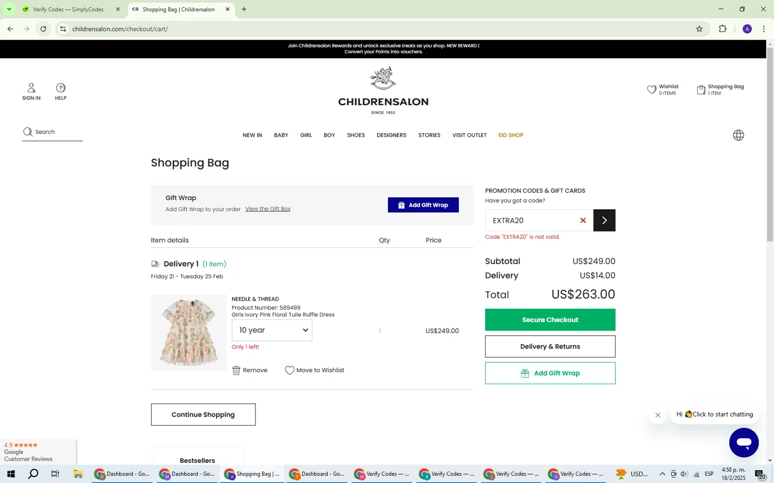Reload the page
The height and width of the screenshot is (483, 774).
point(43,29)
